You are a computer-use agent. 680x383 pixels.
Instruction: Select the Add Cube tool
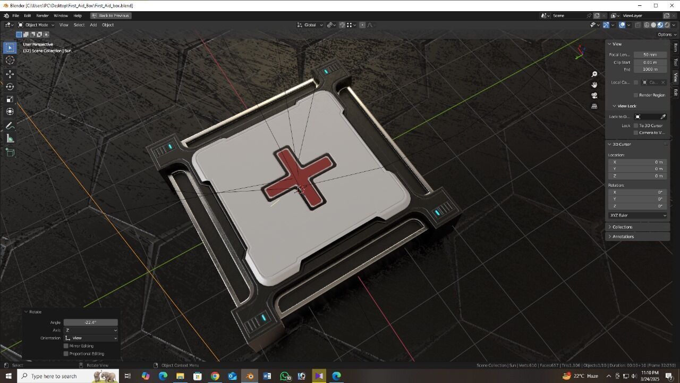point(10,153)
